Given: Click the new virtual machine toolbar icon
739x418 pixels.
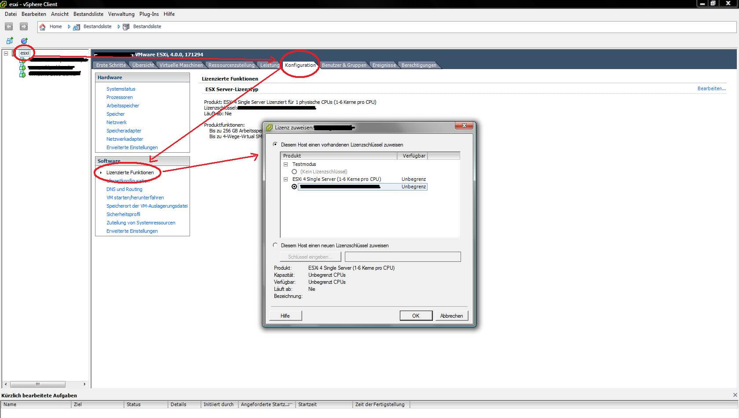Looking at the screenshot, I should (x=9, y=40).
